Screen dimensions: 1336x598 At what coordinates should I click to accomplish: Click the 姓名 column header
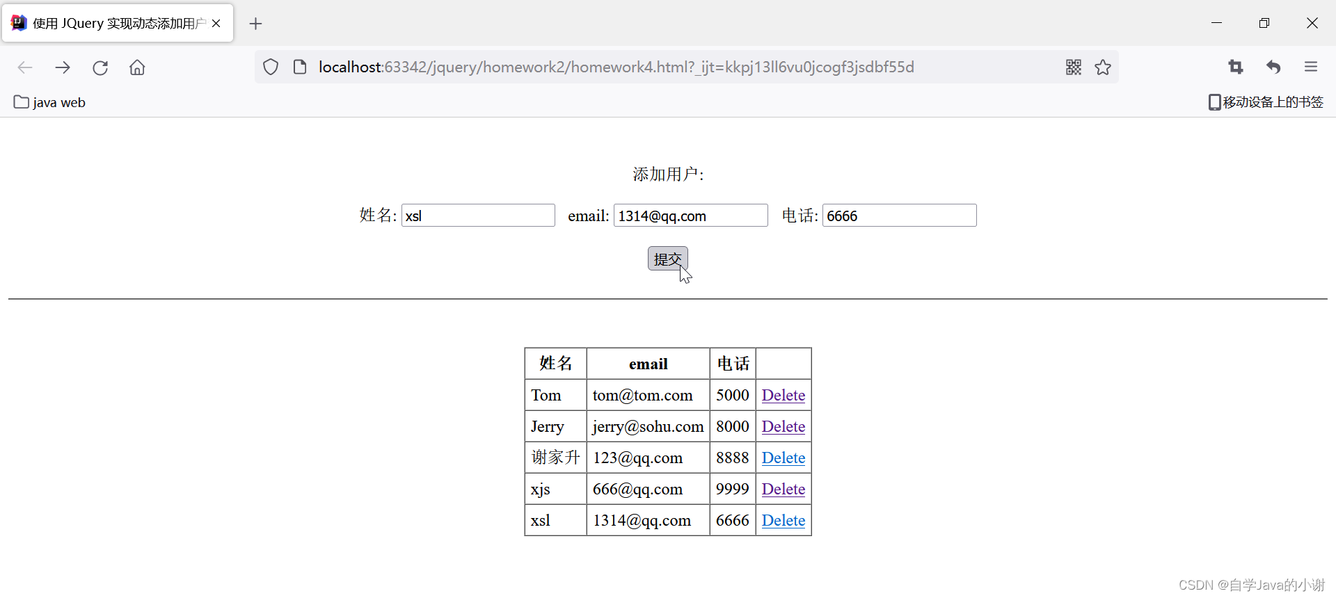point(555,364)
